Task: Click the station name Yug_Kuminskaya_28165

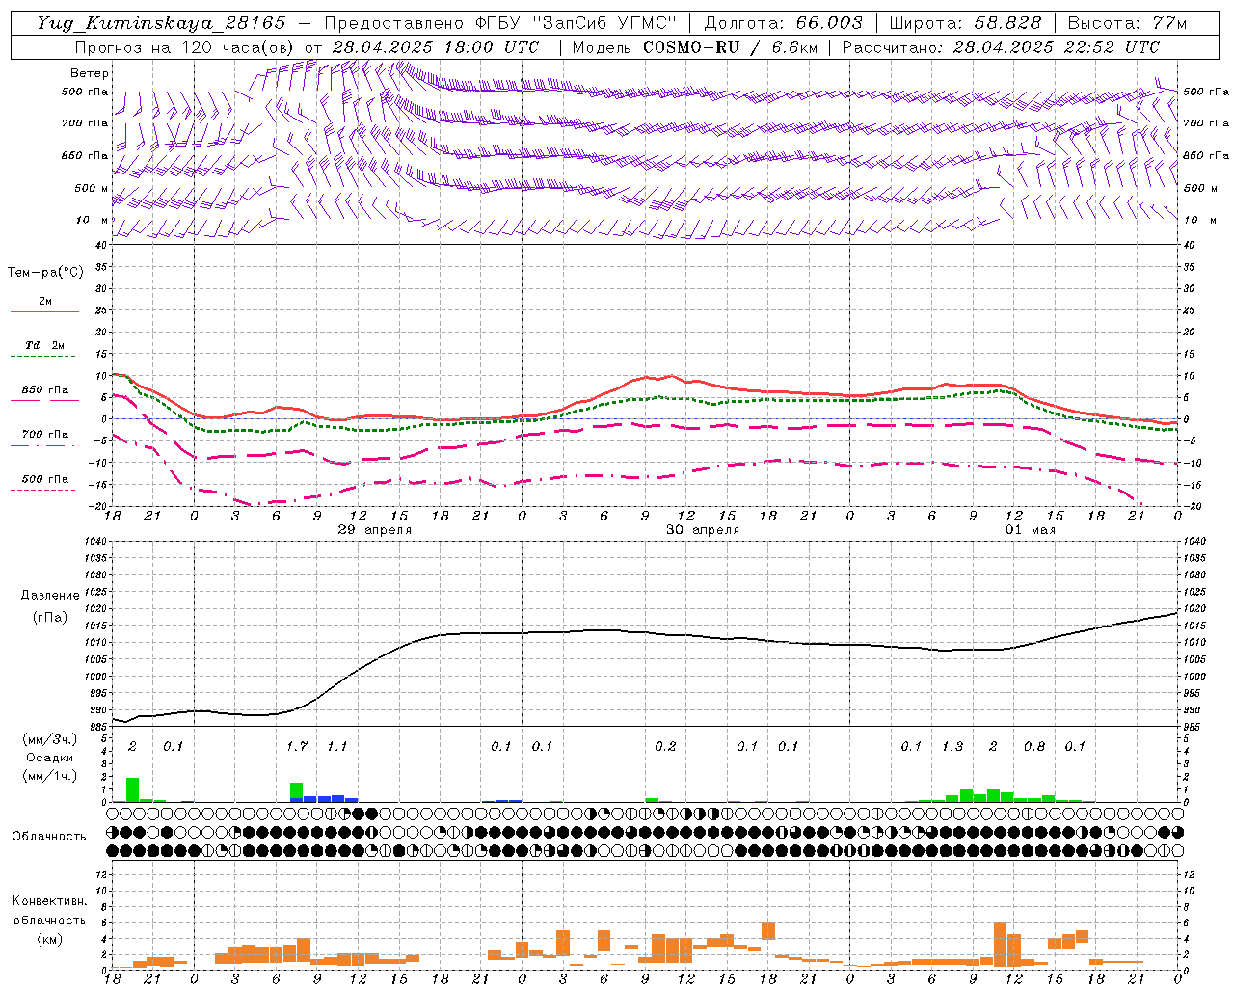Action: 161,23
